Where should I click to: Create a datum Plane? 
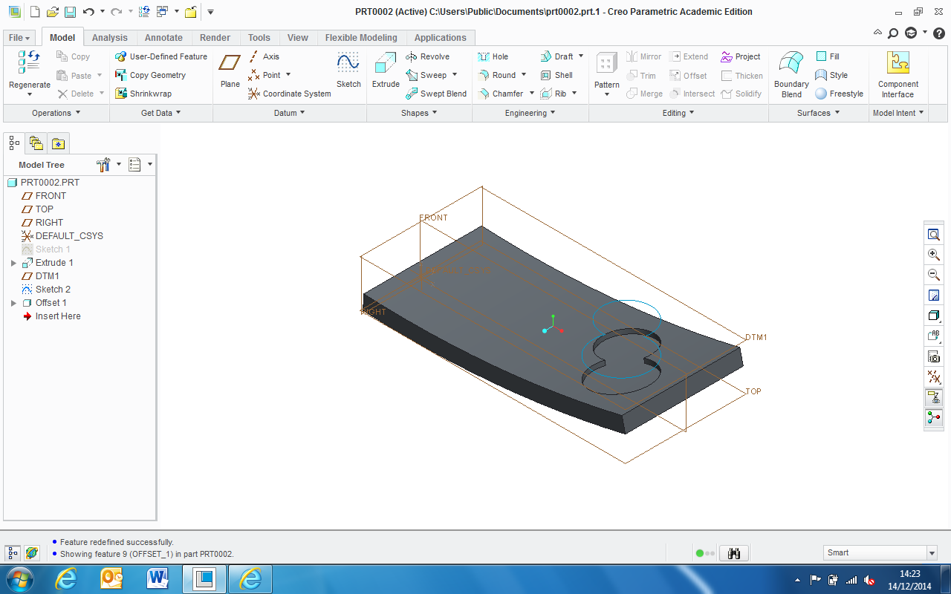pyautogui.click(x=230, y=70)
